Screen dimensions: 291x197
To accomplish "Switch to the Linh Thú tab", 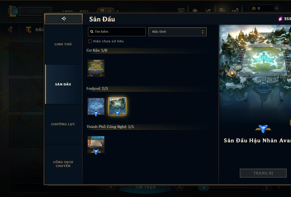I will [63, 44].
